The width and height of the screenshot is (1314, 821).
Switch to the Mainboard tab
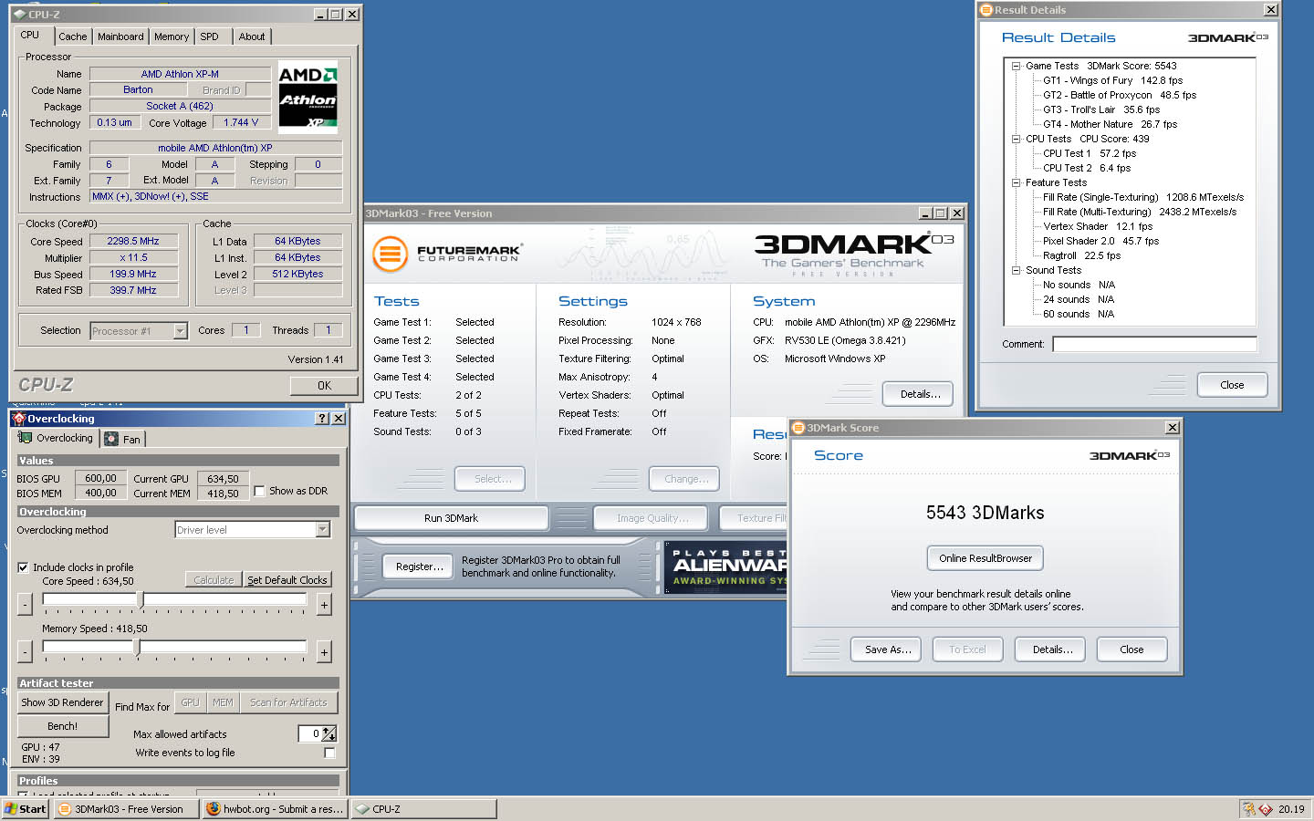coord(120,36)
